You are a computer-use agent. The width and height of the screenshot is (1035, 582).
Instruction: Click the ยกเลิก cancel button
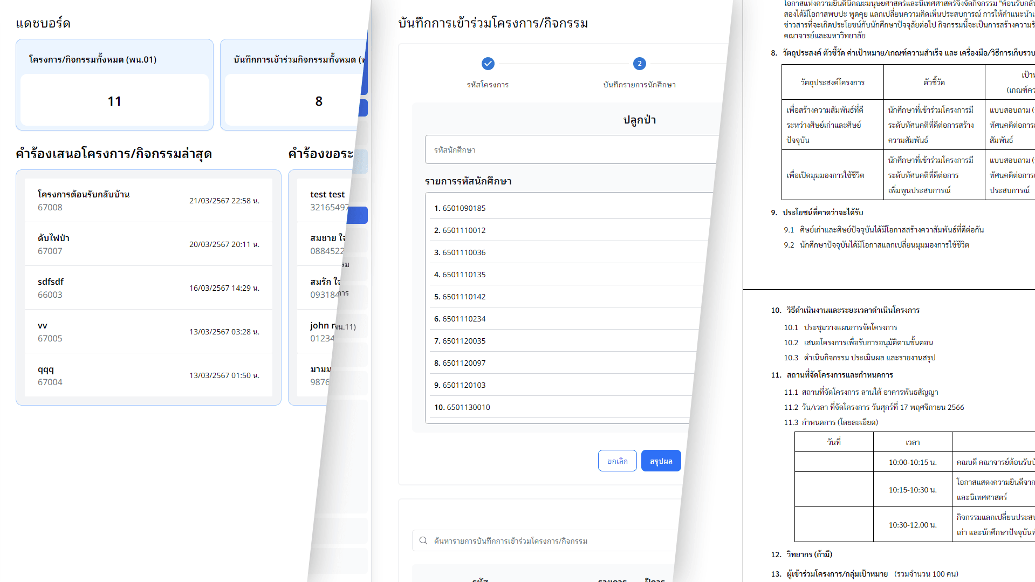618,461
